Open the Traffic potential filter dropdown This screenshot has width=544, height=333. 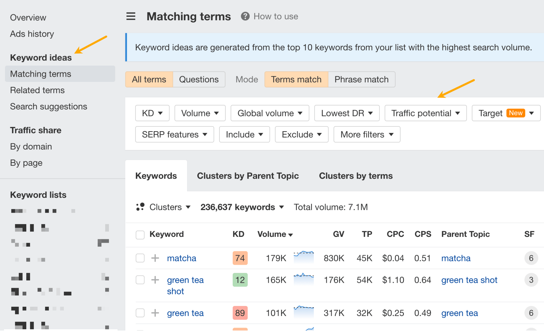tap(425, 113)
